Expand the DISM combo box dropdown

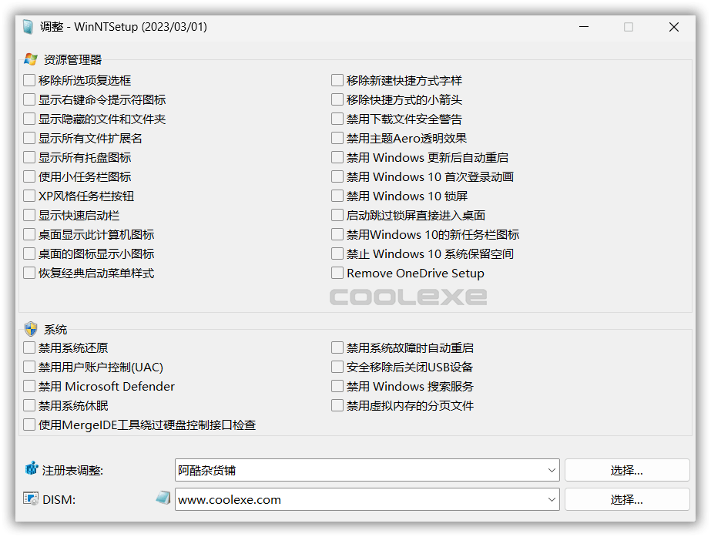(x=552, y=499)
